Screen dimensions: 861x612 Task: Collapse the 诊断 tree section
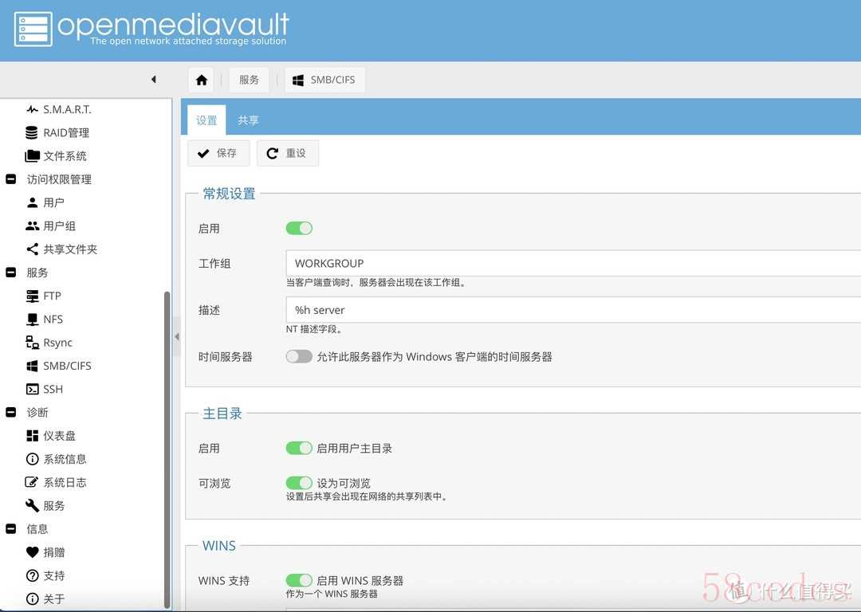pos(10,412)
